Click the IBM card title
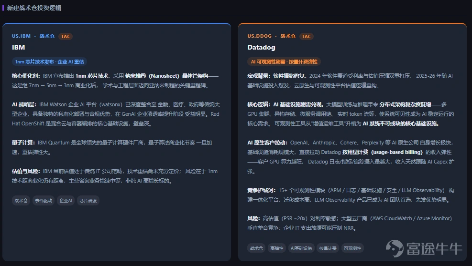 (18, 47)
